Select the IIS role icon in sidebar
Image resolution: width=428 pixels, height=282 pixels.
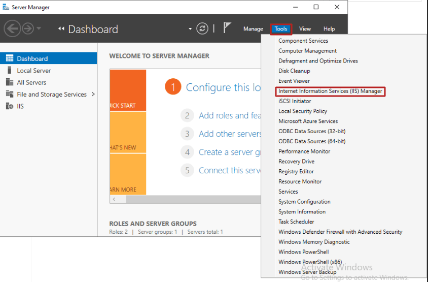10,106
